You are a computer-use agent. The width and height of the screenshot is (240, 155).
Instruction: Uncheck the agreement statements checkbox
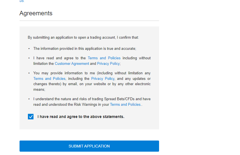pyautogui.click(x=31, y=117)
